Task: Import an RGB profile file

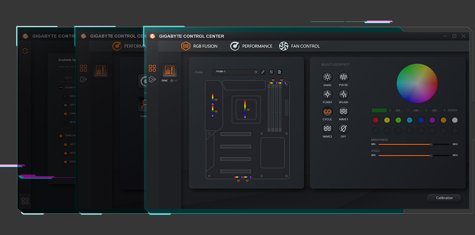Action: tap(279, 72)
